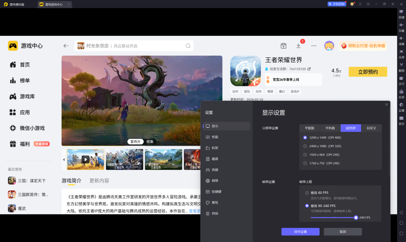Open 更多 more tools in sidebar
The width and height of the screenshot is (406, 242).
click(401, 120)
